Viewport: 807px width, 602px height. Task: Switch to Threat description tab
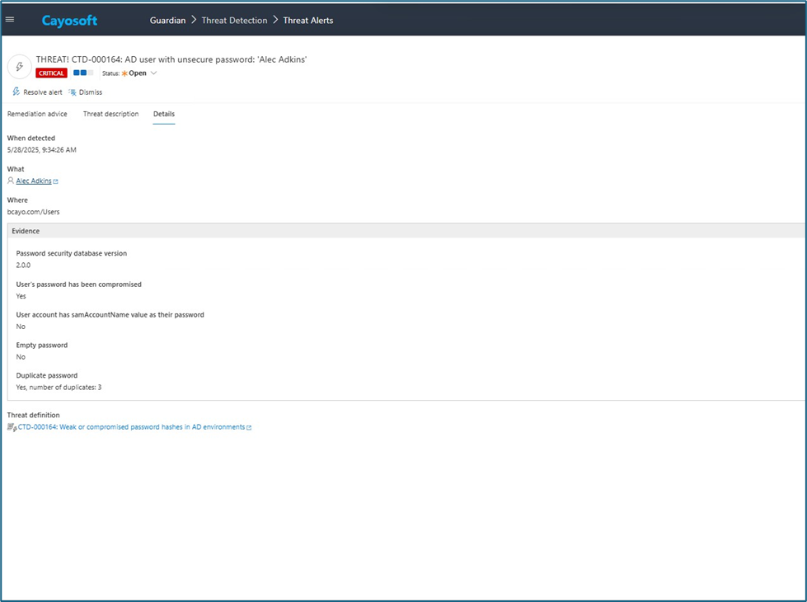(110, 114)
